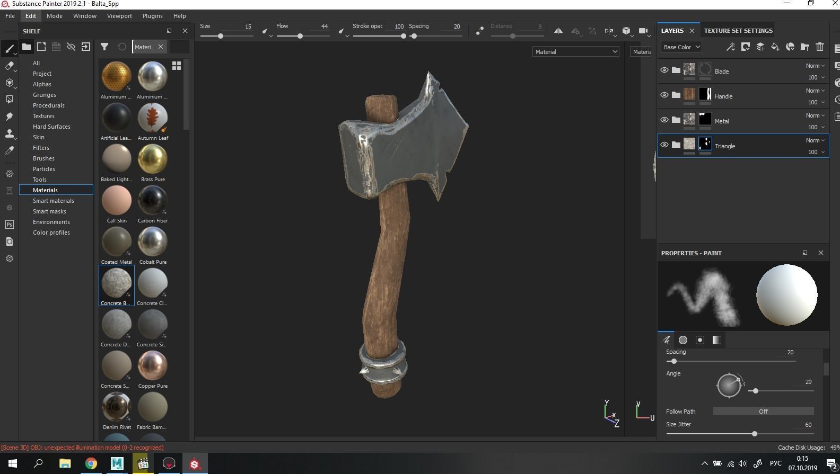
Task: Open the File menu
Action: coord(10,16)
